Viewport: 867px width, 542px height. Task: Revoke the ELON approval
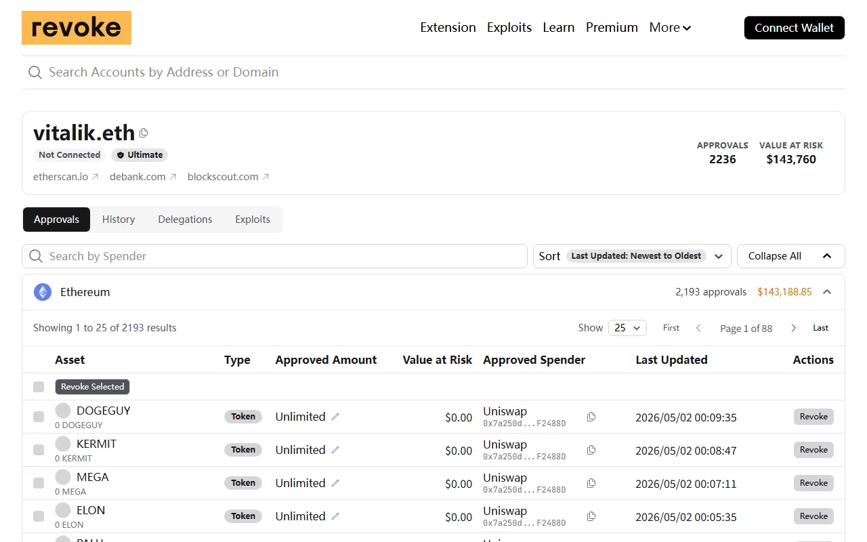click(813, 516)
